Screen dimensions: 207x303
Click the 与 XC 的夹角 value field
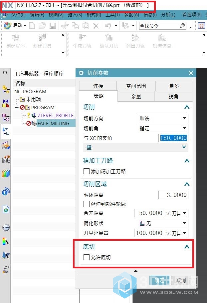(x=173, y=138)
